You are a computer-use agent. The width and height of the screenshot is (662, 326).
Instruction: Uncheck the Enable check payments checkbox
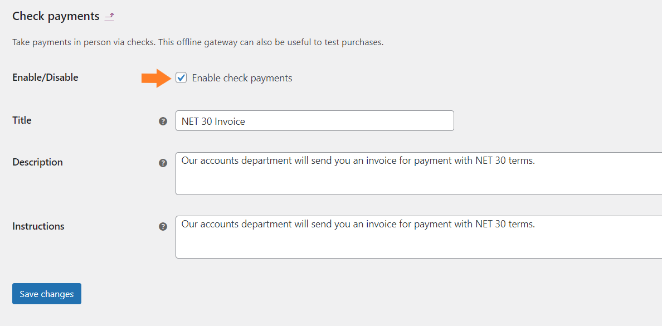point(181,77)
